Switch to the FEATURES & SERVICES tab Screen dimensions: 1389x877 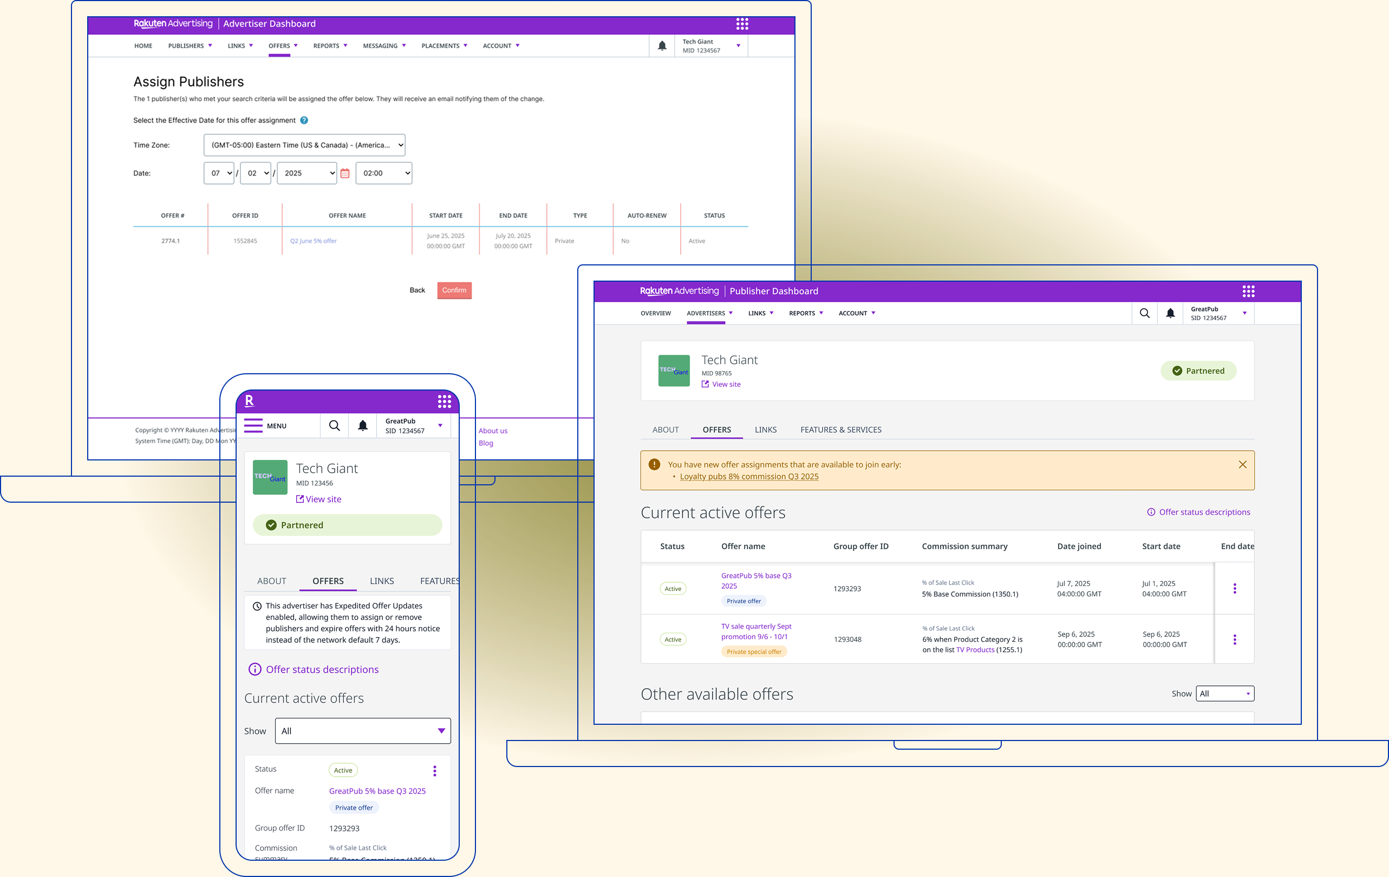coord(840,430)
